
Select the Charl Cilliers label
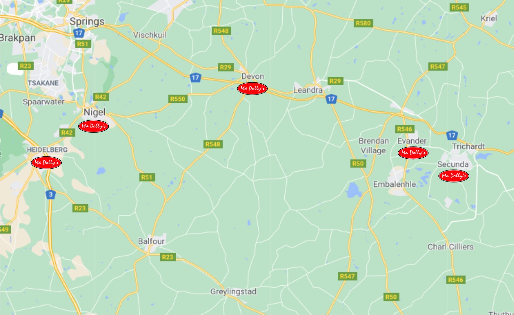coord(450,247)
